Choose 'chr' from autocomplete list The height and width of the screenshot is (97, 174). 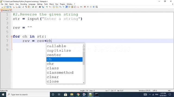tap(64, 64)
